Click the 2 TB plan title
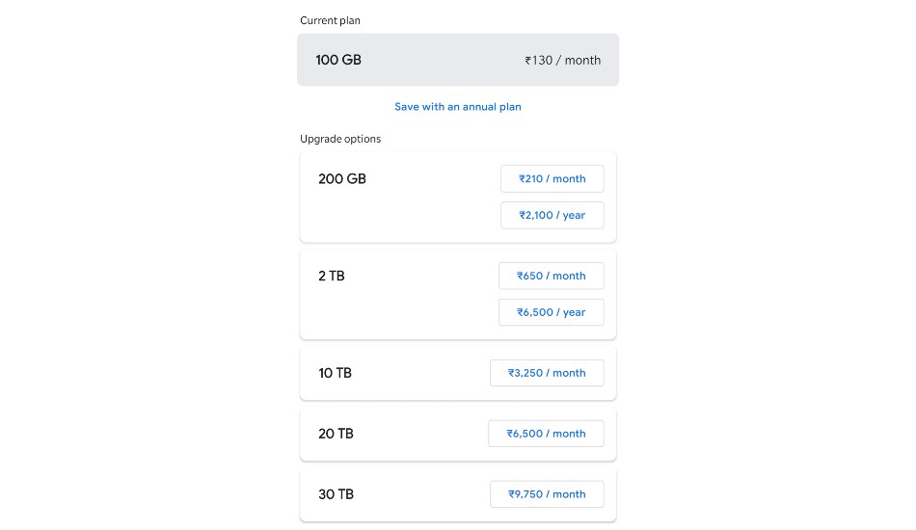 (332, 277)
